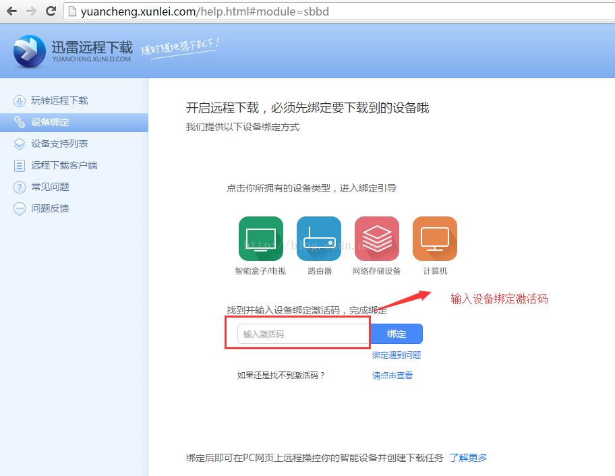Click the browser forward arrow
615x476 pixels.
click(x=31, y=11)
